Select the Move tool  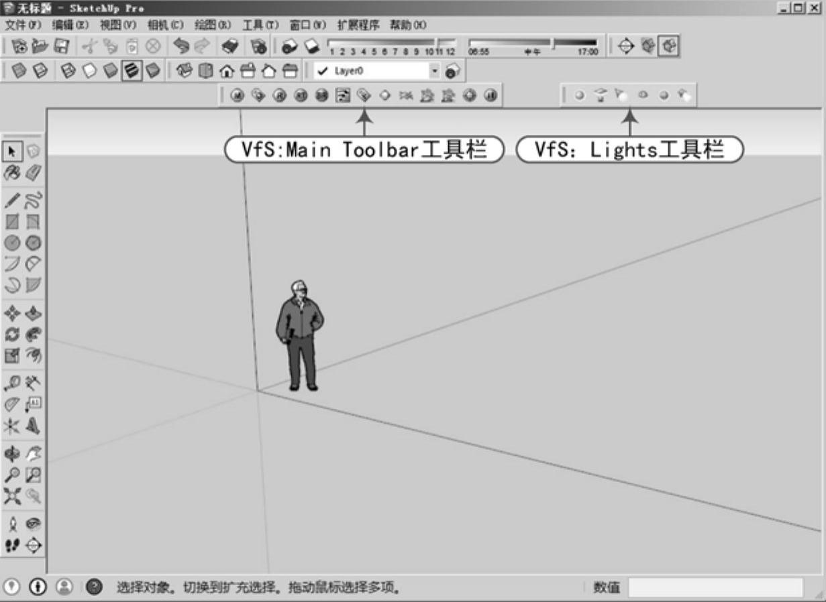[12, 313]
